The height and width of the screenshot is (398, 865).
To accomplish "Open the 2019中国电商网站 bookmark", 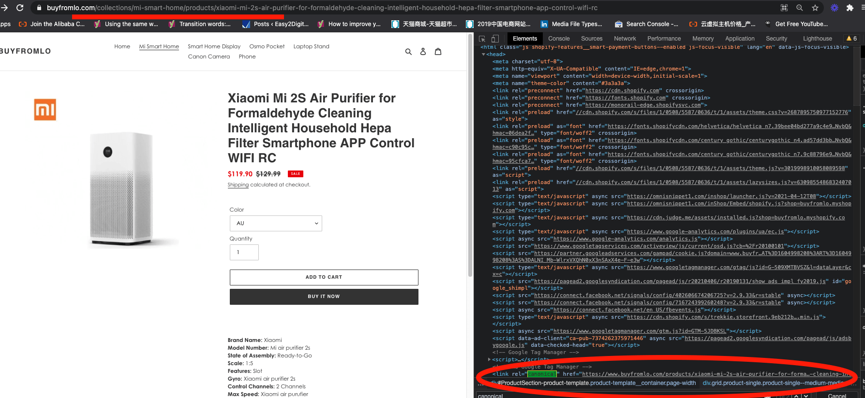I will point(498,24).
